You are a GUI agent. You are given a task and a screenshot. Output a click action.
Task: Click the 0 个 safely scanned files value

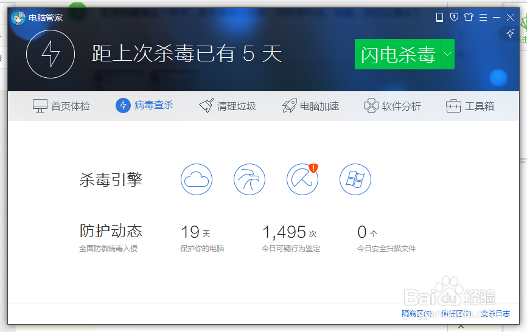pos(368,232)
